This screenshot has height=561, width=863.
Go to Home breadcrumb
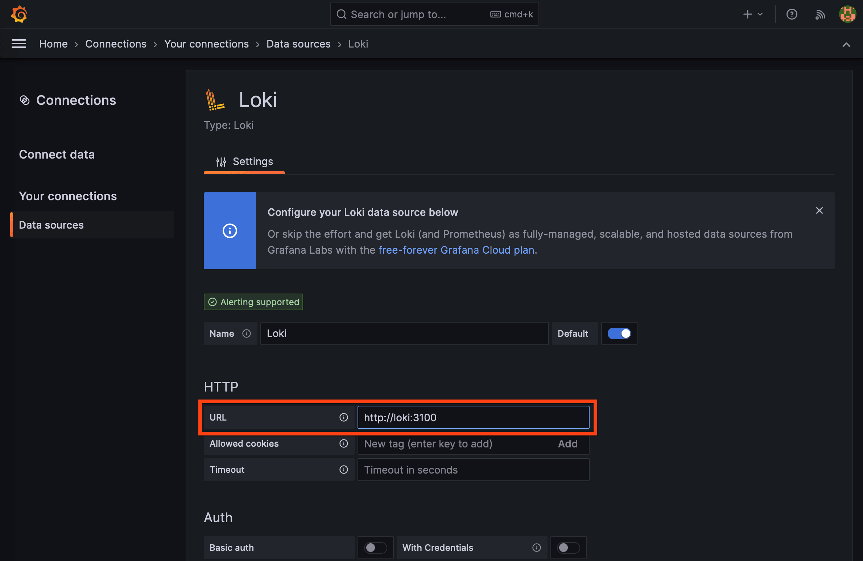(53, 44)
